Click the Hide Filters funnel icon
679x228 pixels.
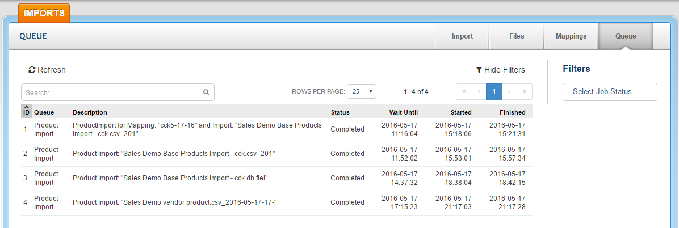pos(479,70)
